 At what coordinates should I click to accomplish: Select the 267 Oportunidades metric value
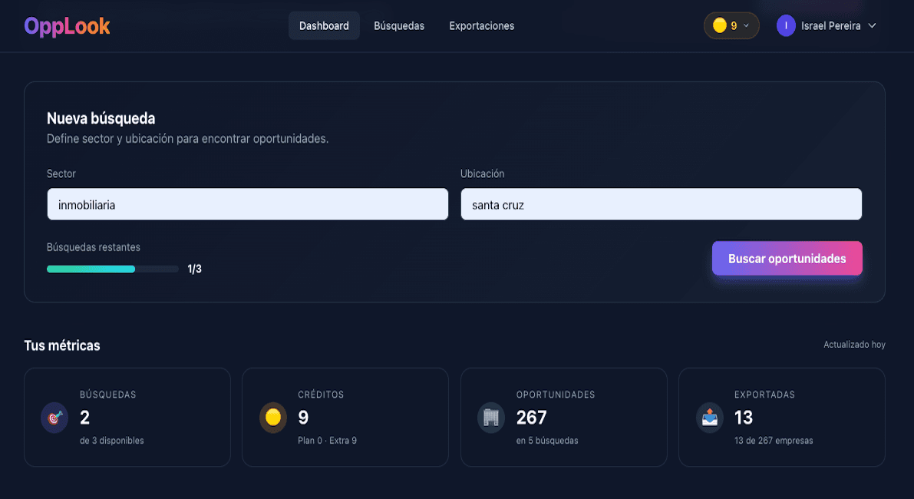(531, 417)
